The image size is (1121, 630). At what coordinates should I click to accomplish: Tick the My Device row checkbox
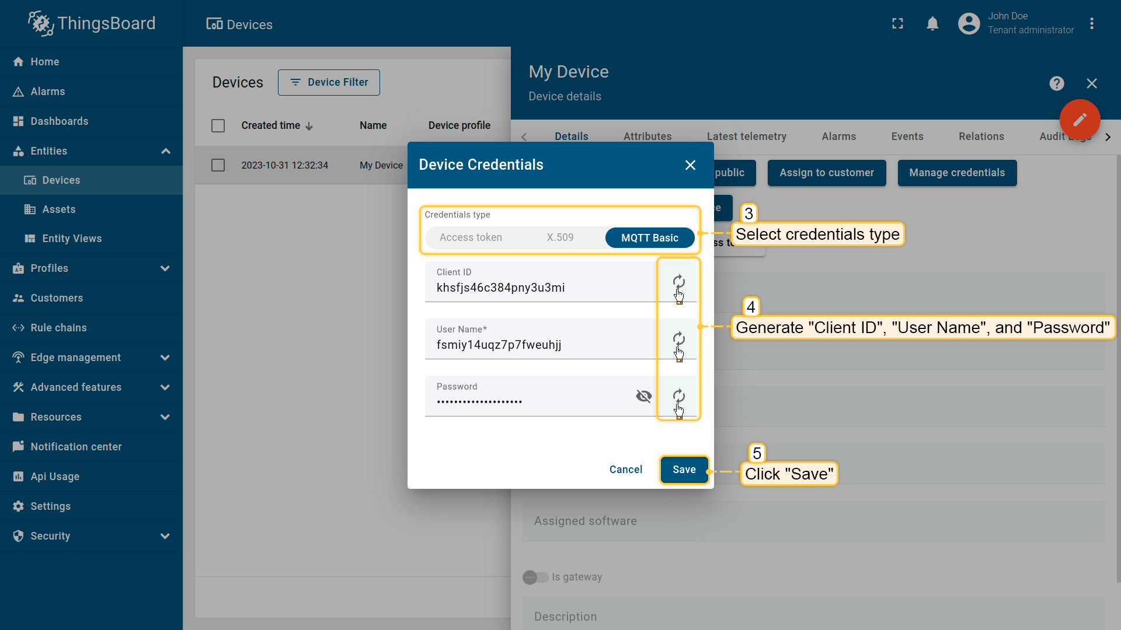(218, 165)
